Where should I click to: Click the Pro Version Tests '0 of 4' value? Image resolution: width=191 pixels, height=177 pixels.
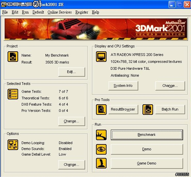tap(63, 111)
